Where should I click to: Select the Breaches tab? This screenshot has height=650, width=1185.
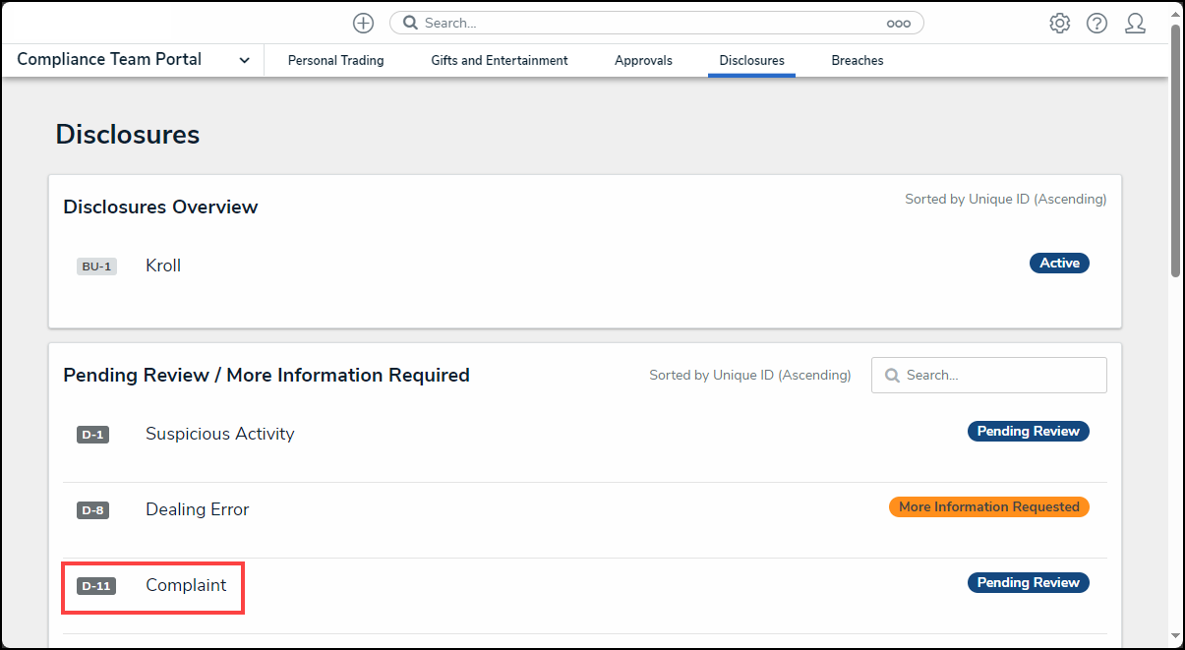coord(857,61)
